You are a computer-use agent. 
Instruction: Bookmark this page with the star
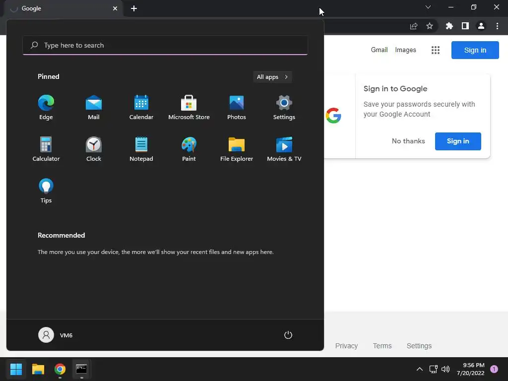coord(430,26)
